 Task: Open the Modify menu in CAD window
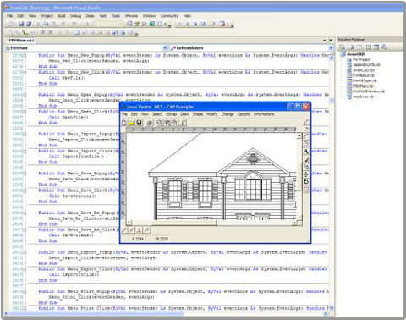pos(212,114)
